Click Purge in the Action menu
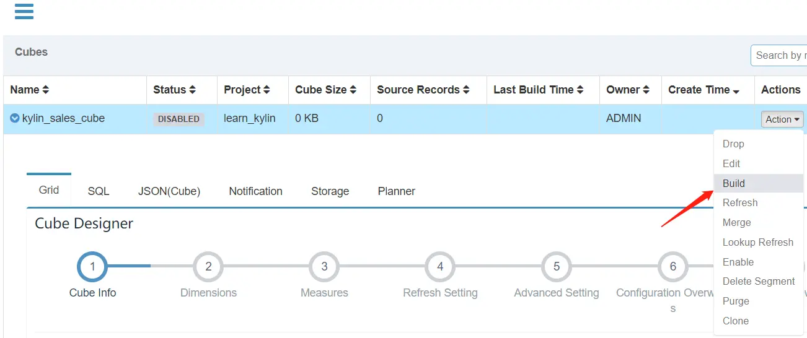 [736, 301]
